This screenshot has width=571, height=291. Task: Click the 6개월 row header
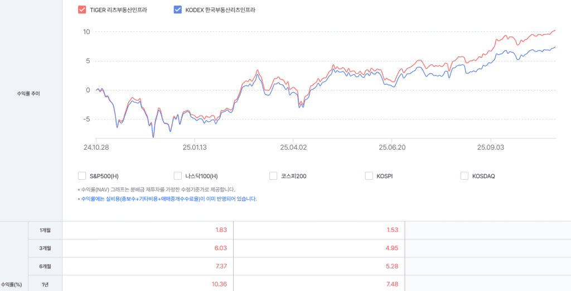(x=45, y=266)
